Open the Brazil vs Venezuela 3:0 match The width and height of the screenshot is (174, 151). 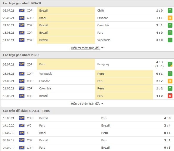(87, 40)
